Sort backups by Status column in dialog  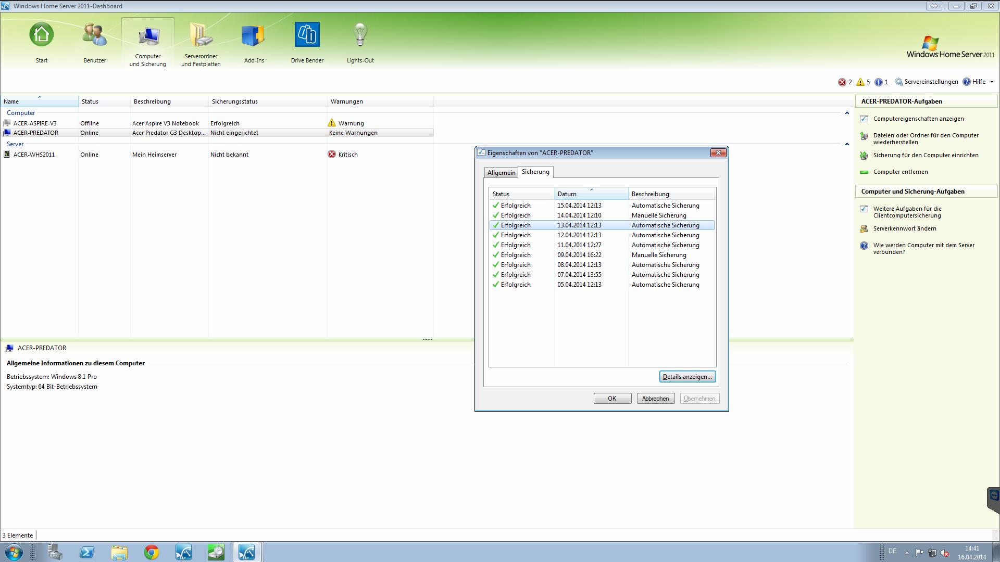(521, 194)
